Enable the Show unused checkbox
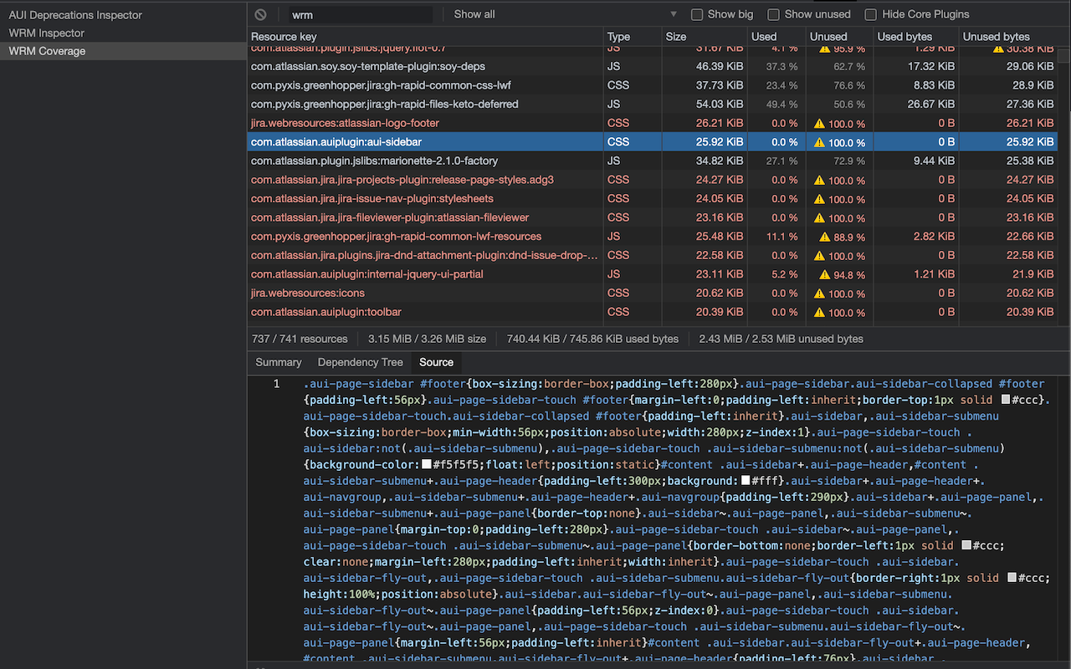The width and height of the screenshot is (1071, 669). (x=774, y=14)
